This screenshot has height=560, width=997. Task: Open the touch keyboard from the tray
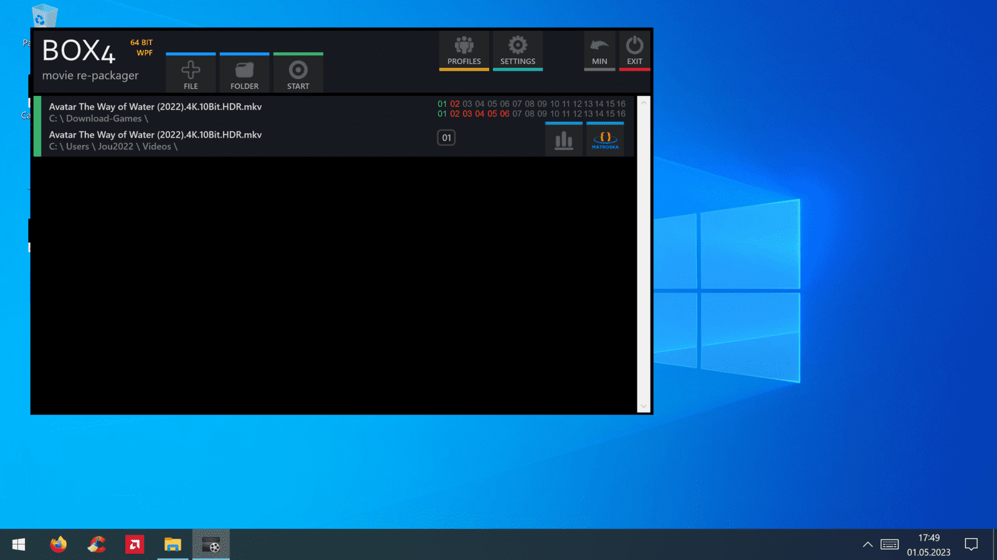(x=889, y=544)
